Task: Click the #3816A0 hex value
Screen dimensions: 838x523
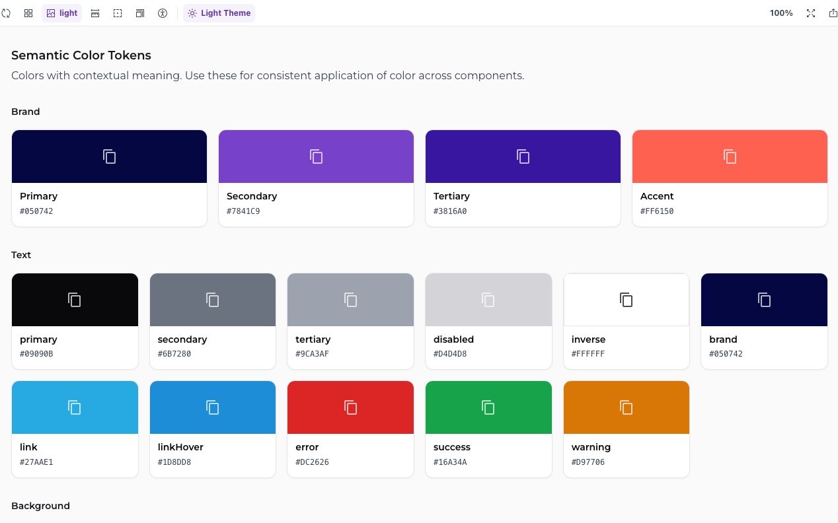Action: click(x=450, y=211)
